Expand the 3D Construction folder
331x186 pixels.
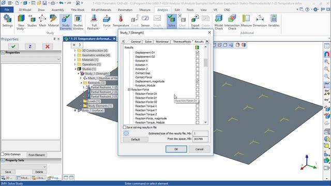(74, 51)
